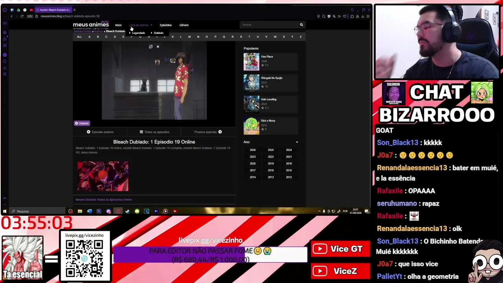Click the Windows Pesquisar search box
Viewport: 503px width, 283px height.
tap(37, 211)
